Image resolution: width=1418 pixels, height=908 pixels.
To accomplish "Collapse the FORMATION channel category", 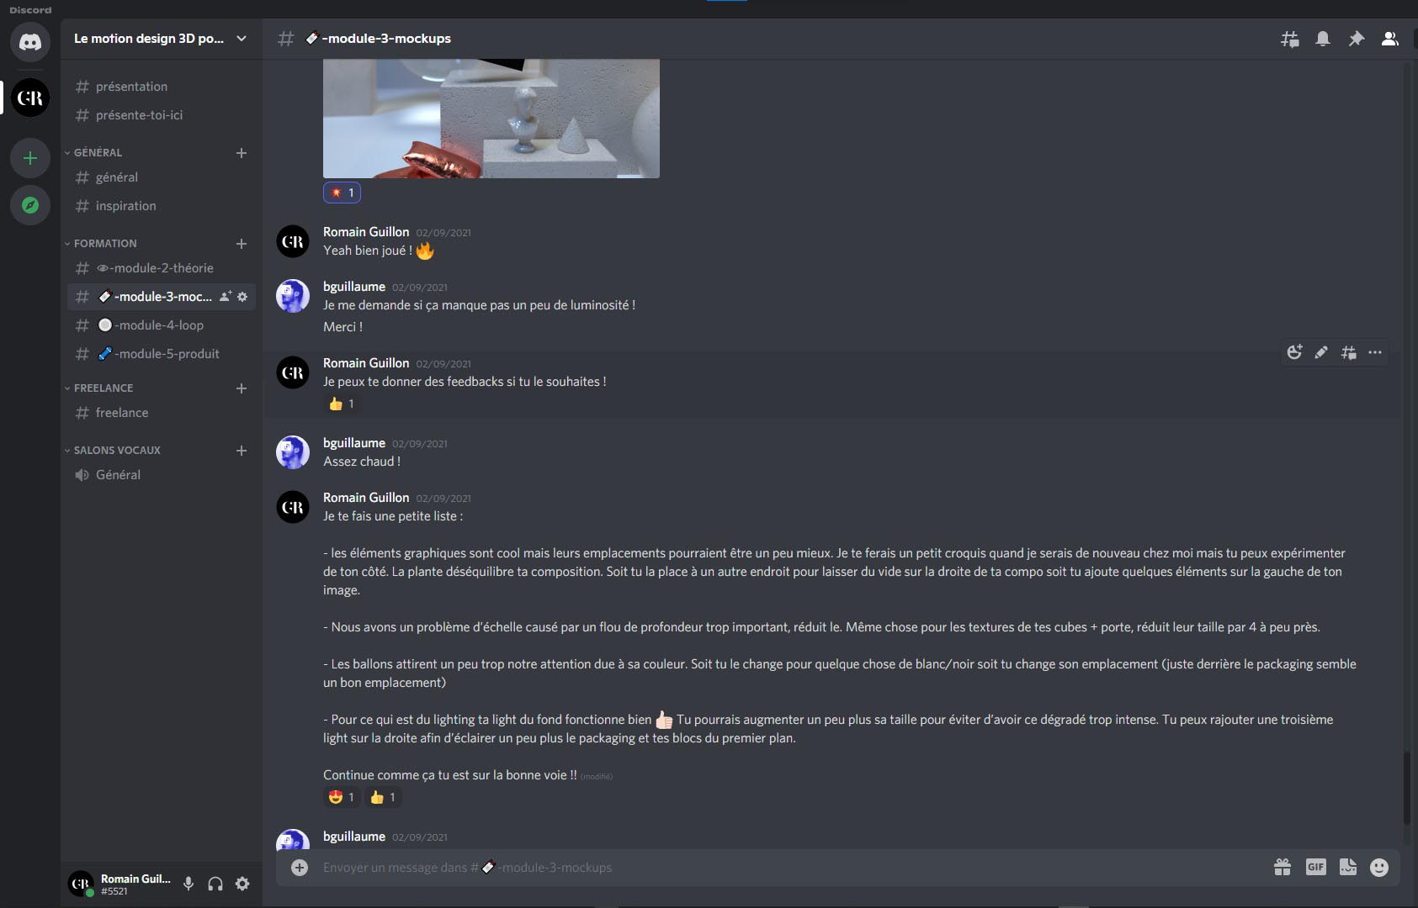I will (x=105, y=244).
